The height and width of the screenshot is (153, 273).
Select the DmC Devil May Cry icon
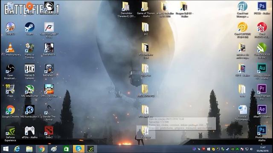click(x=49, y=92)
